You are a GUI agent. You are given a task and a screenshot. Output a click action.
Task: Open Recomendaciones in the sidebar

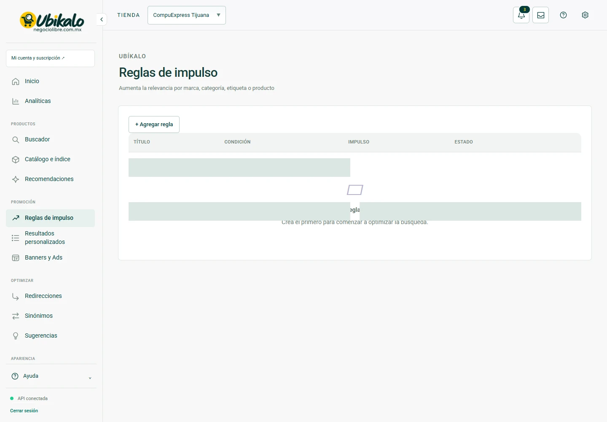50,179
